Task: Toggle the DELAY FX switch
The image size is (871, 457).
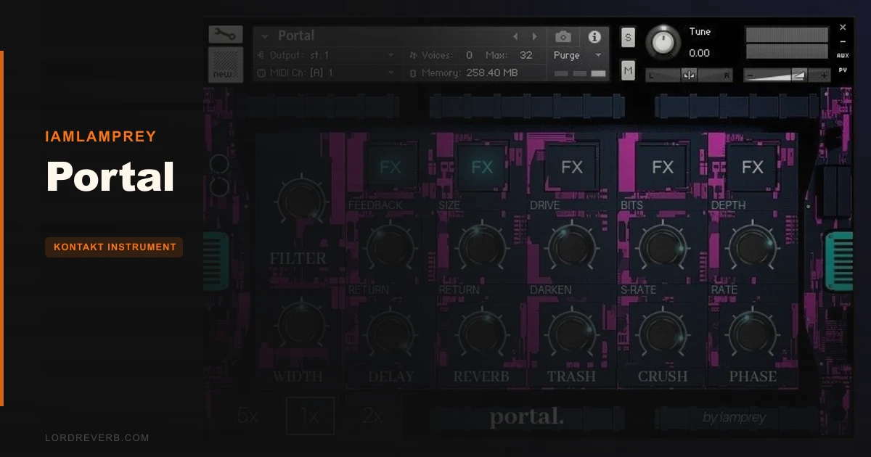Action: tap(390, 168)
